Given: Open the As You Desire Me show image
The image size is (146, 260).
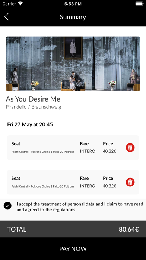Looking at the screenshot, I should [73, 64].
